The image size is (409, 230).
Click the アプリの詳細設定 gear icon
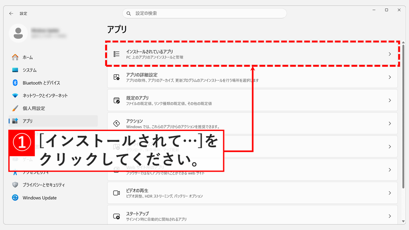click(116, 77)
